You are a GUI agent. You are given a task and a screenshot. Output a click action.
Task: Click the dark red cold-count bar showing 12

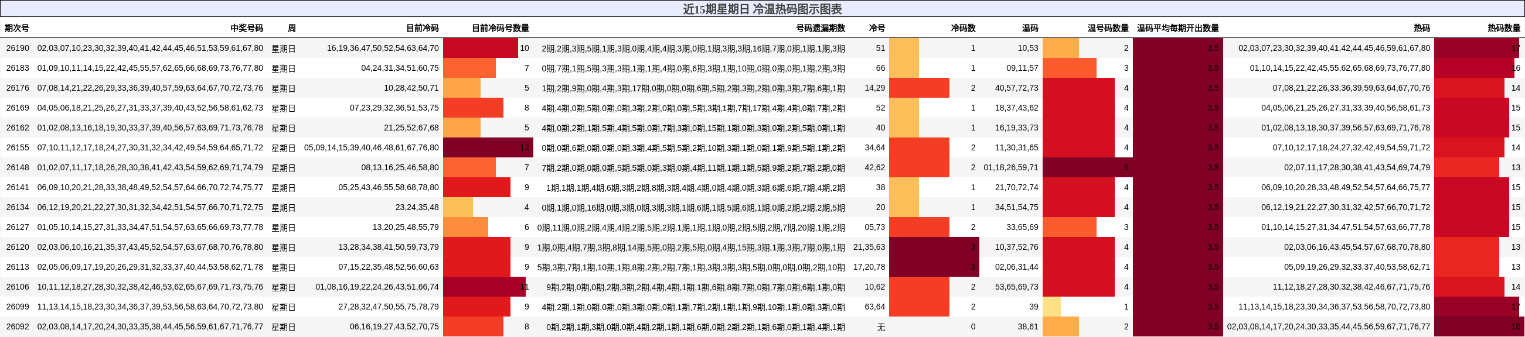coord(488,148)
